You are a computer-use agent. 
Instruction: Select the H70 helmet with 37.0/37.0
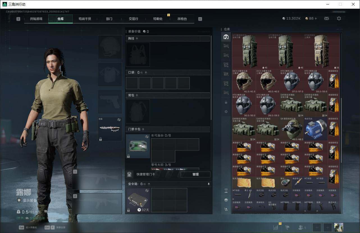292,81
